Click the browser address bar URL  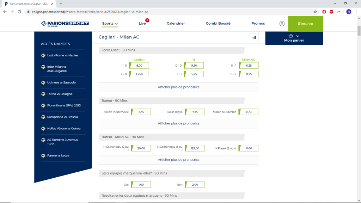[x=90, y=12]
